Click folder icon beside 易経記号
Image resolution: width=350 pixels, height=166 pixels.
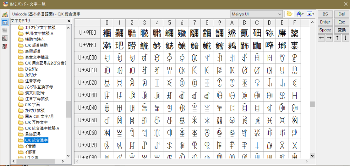[x=21, y=134]
